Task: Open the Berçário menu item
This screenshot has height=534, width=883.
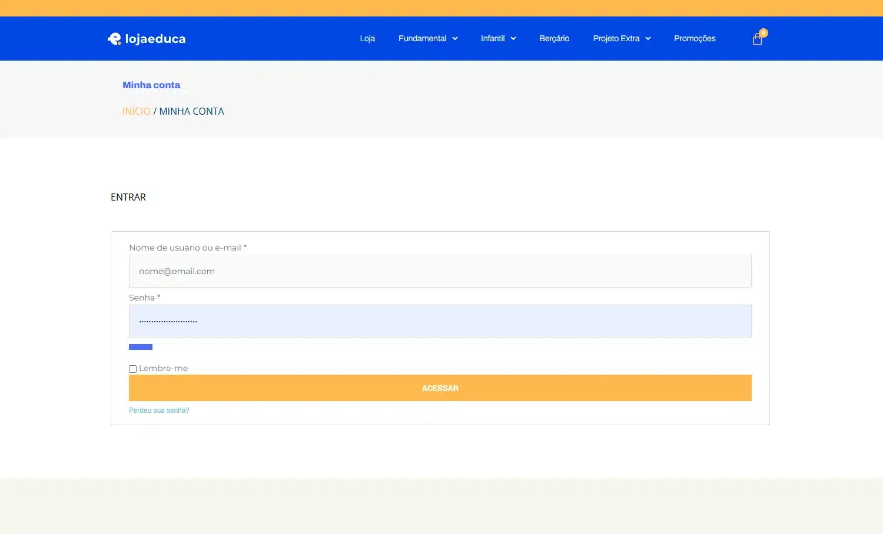Action: pos(554,38)
